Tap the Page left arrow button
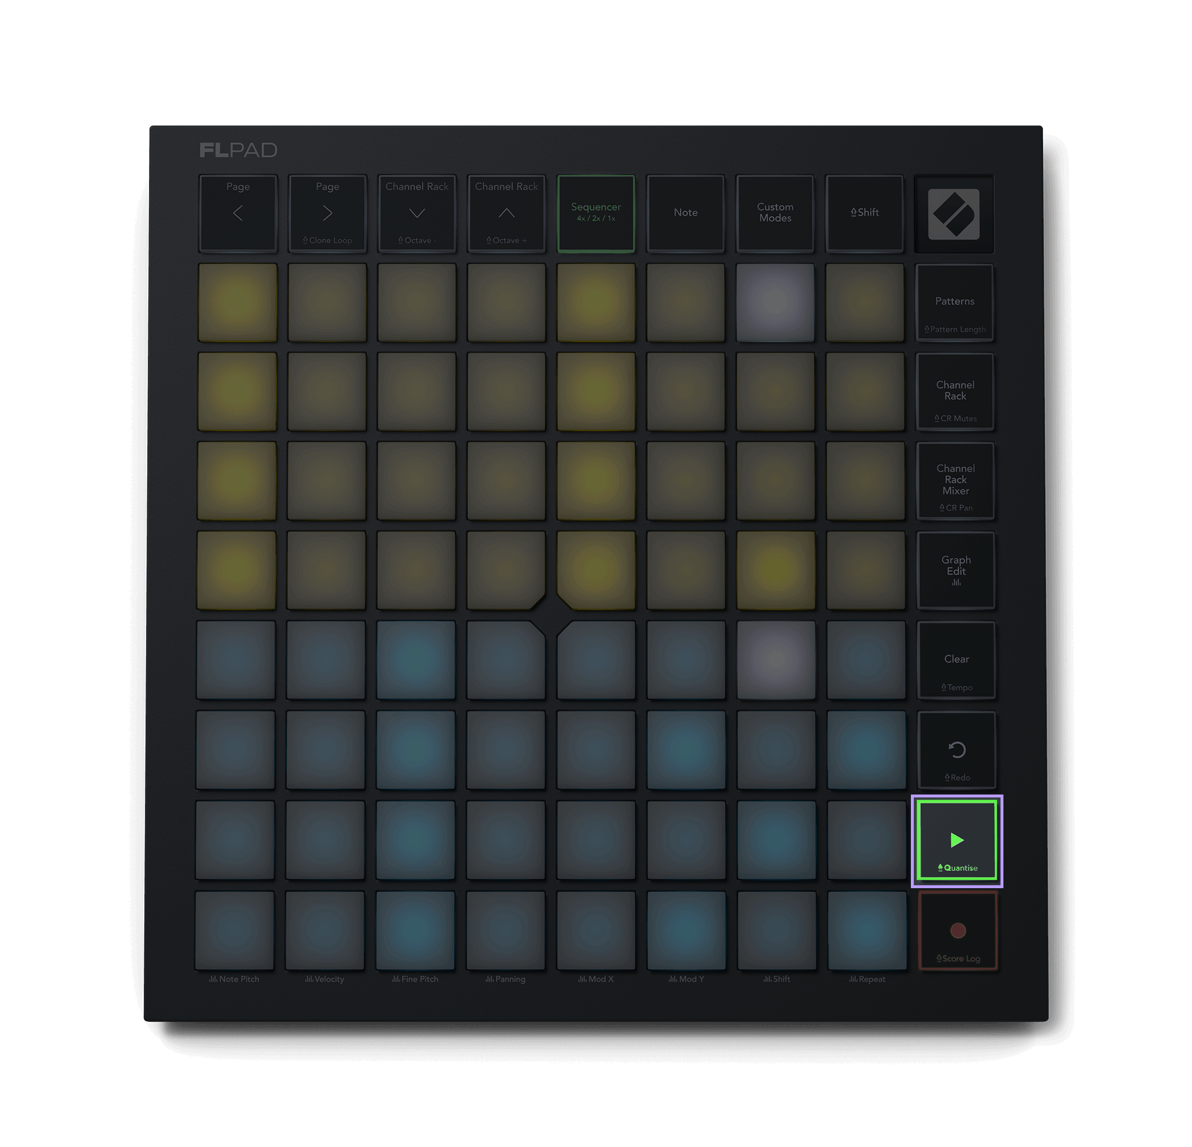This screenshot has width=1192, height=1147. [x=238, y=213]
